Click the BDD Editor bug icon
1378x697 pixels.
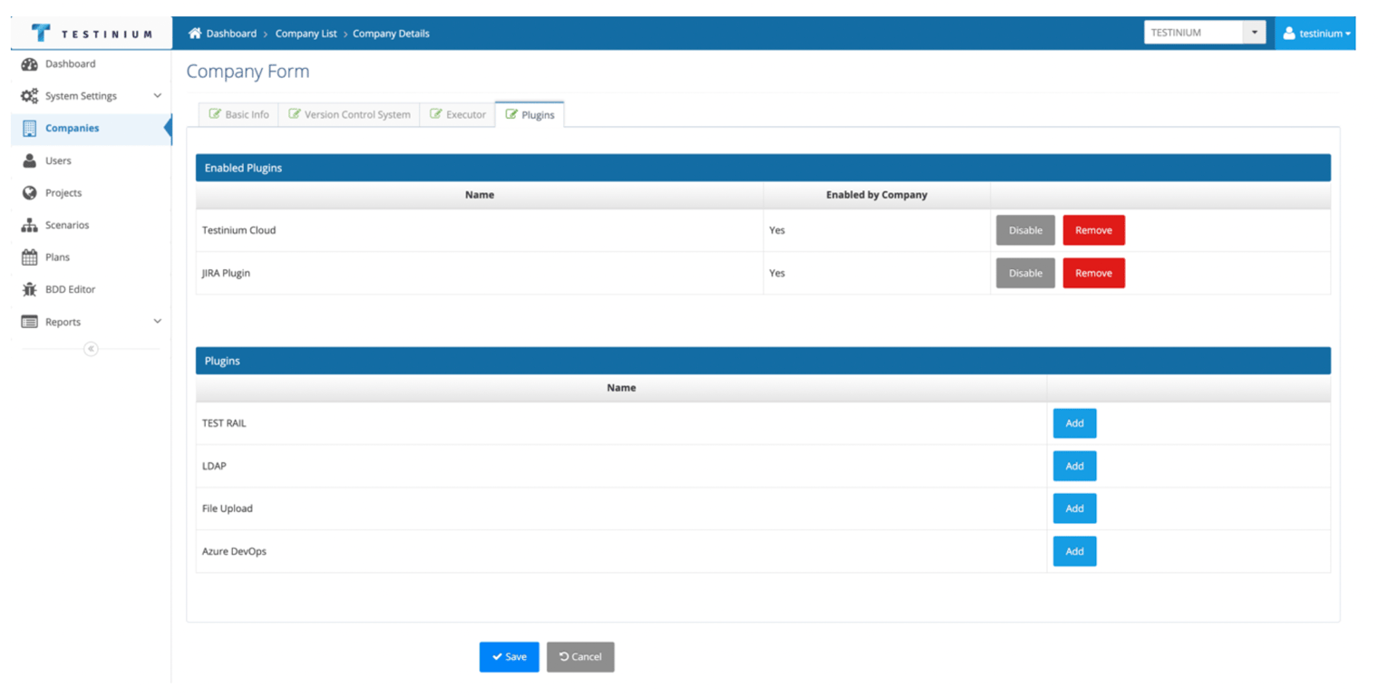coord(29,290)
